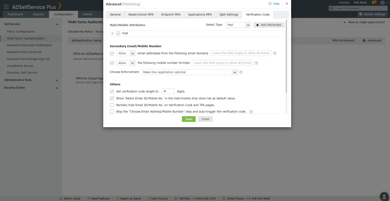Switch to the Reset/Unlock MFA tab

pos(141,15)
